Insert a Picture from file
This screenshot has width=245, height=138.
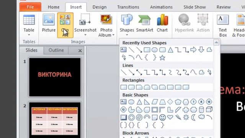[49, 23]
